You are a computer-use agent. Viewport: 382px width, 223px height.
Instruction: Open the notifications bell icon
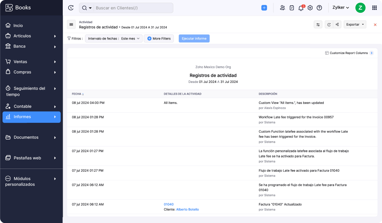point(301,8)
